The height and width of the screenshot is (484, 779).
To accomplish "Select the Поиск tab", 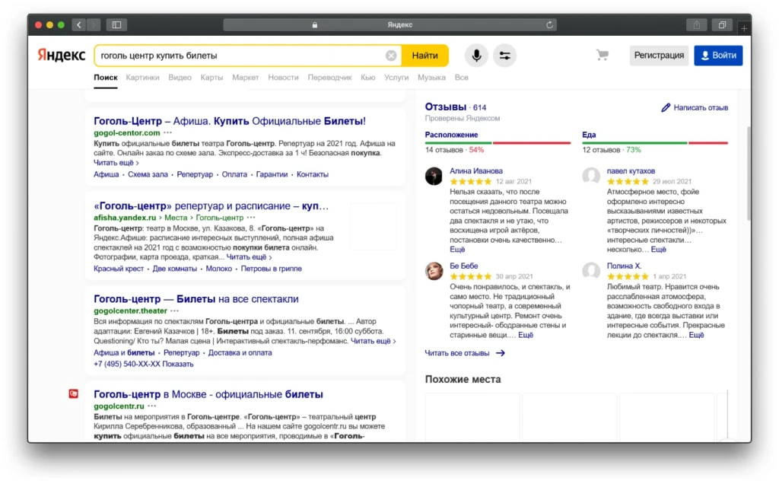I will pyautogui.click(x=105, y=78).
